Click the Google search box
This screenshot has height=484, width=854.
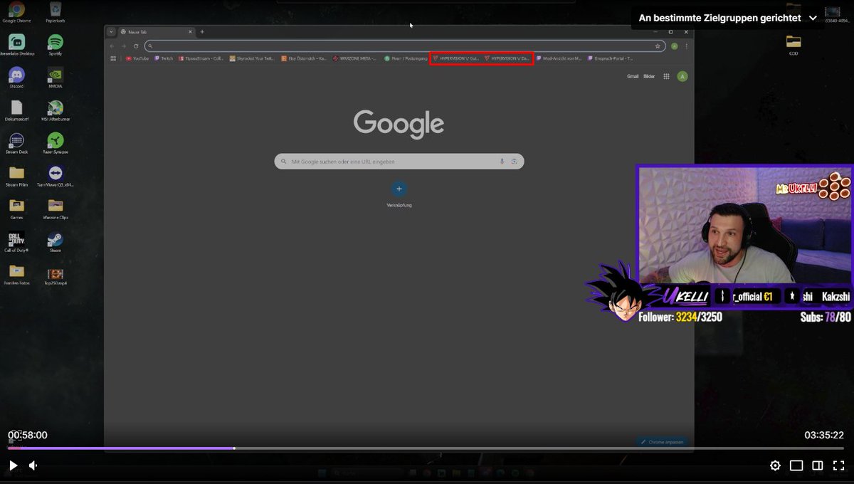click(x=399, y=162)
